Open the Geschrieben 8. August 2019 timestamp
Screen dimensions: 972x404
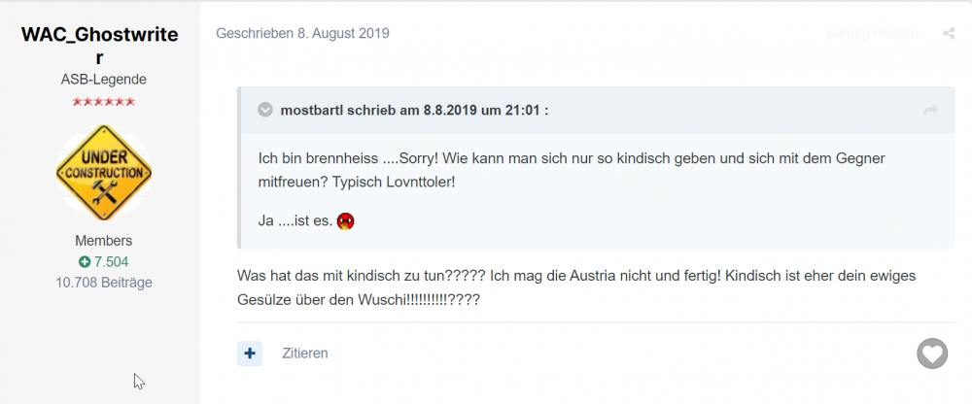(x=302, y=33)
